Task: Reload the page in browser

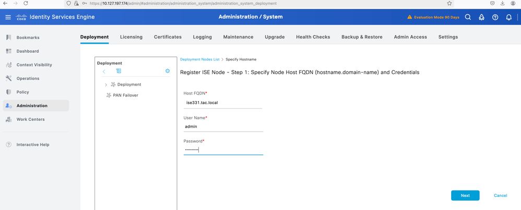Action: click(26, 3)
